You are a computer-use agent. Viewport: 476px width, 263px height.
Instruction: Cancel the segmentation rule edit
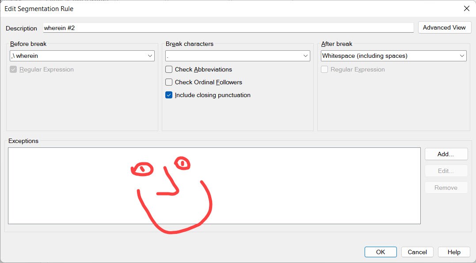tap(417, 252)
